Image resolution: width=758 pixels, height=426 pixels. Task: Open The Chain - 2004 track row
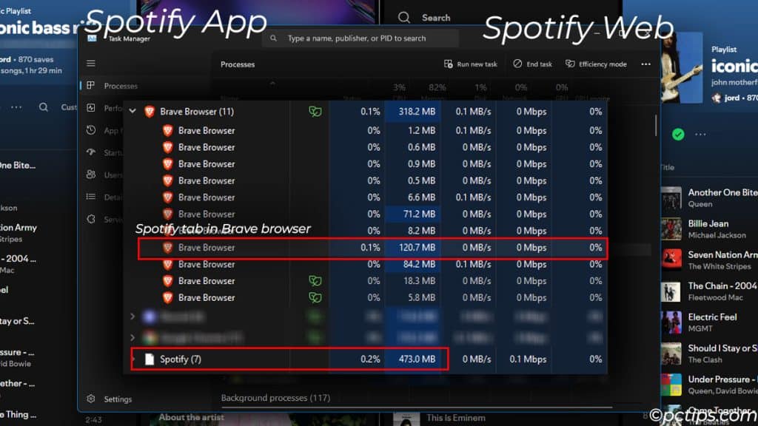710,291
